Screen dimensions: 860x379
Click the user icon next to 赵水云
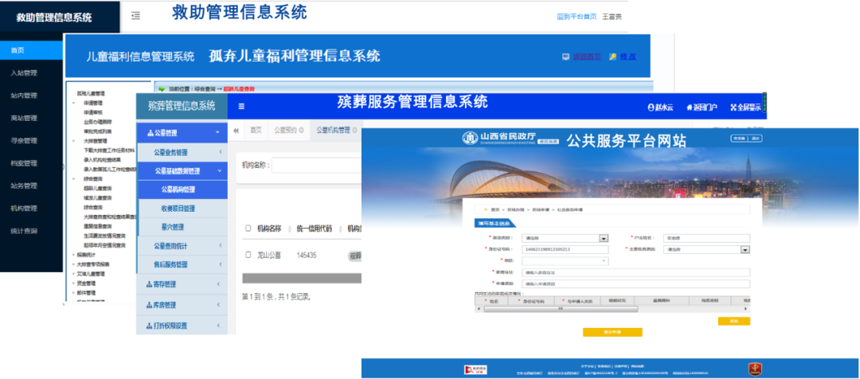click(651, 107)
